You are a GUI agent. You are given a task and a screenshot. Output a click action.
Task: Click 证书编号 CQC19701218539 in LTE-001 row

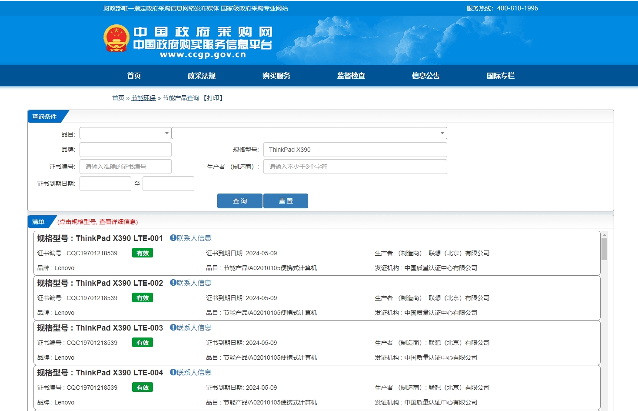77,253
